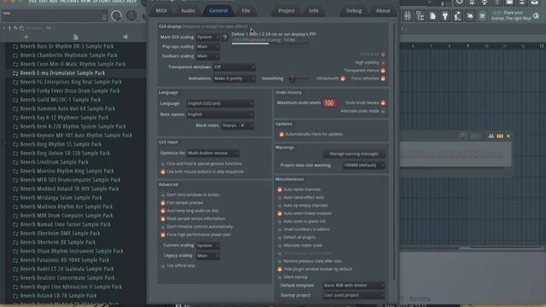
Task: Open Cursors scaling dropdown
Action: point(208,246)
